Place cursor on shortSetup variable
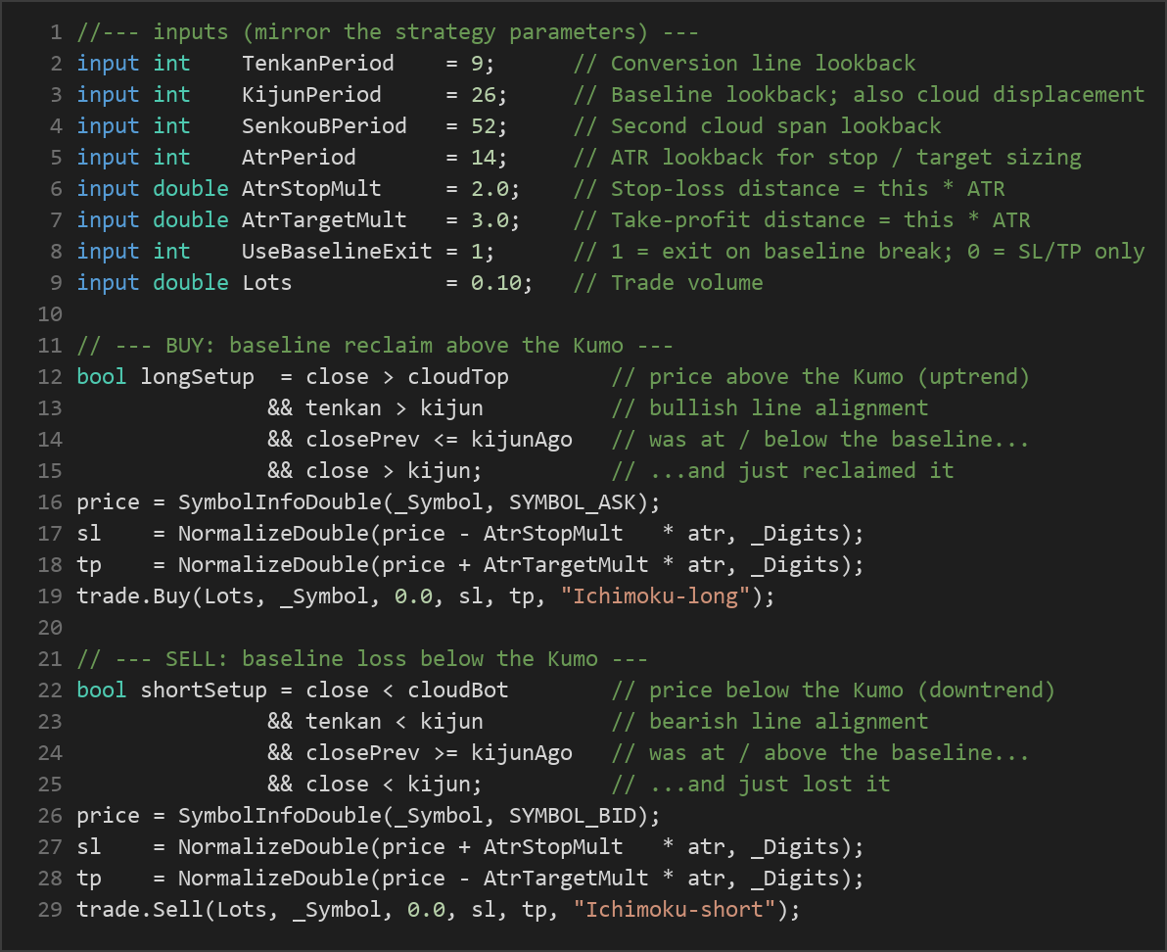 pyautogui.click(x=204, y=690)
